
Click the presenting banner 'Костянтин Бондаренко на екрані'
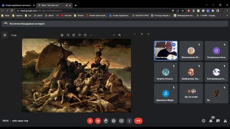(x=115, y=24)
